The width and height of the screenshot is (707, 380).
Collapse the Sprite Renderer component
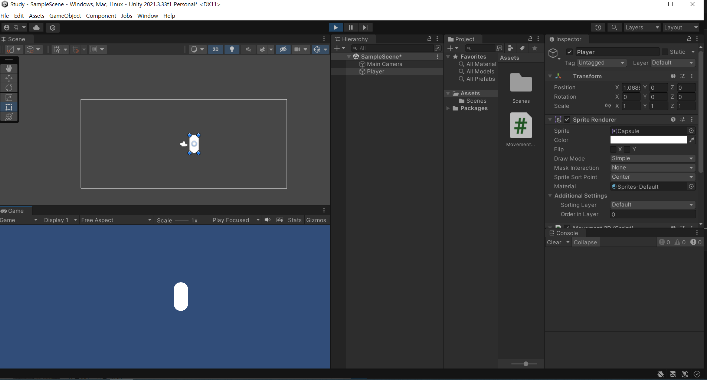click(x=550, y=120)
